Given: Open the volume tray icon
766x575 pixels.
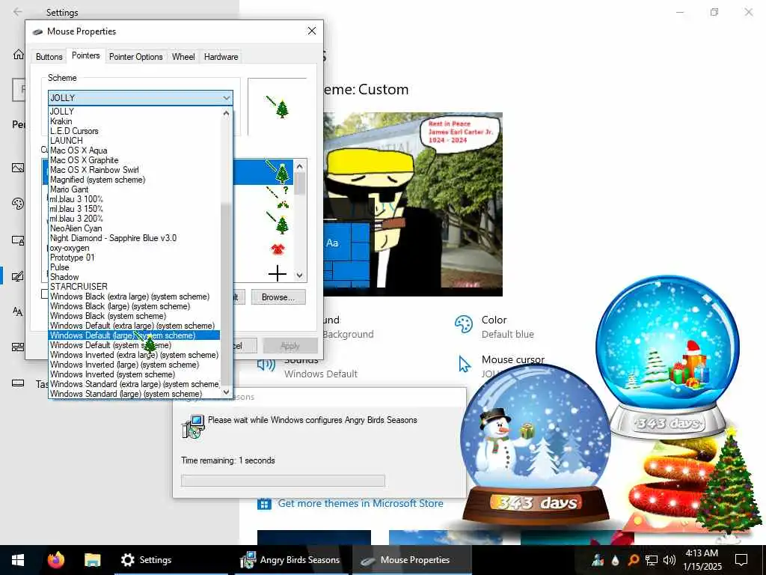Looking at the screenshot, I should 670,560.
